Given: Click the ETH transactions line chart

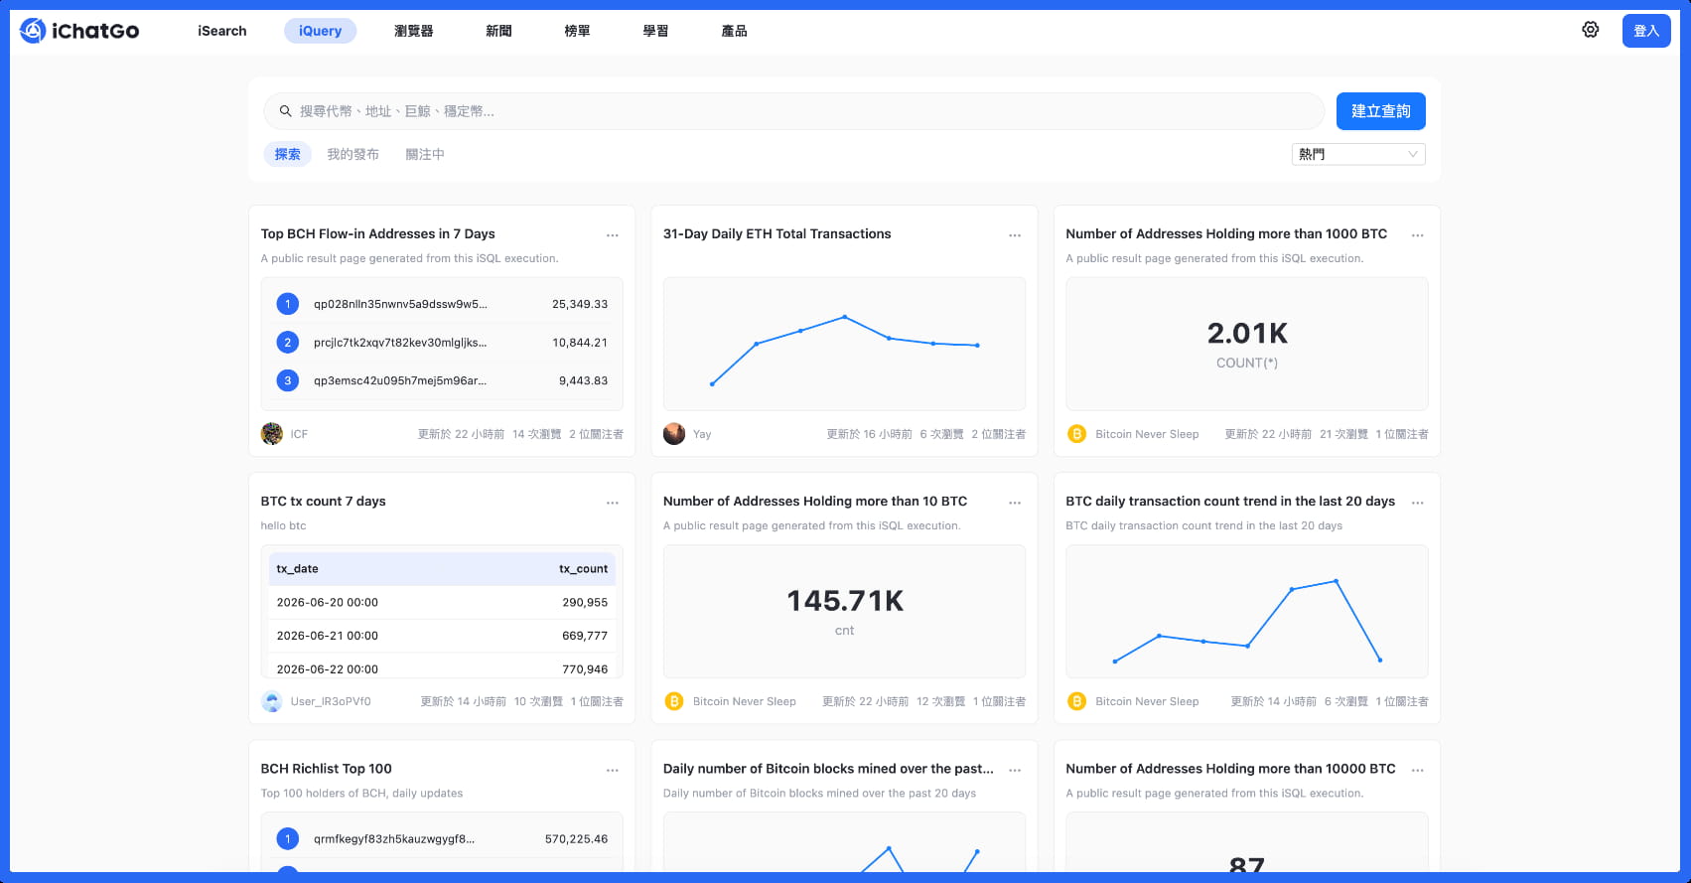Looking at the screenshot, I should (844, 344).
